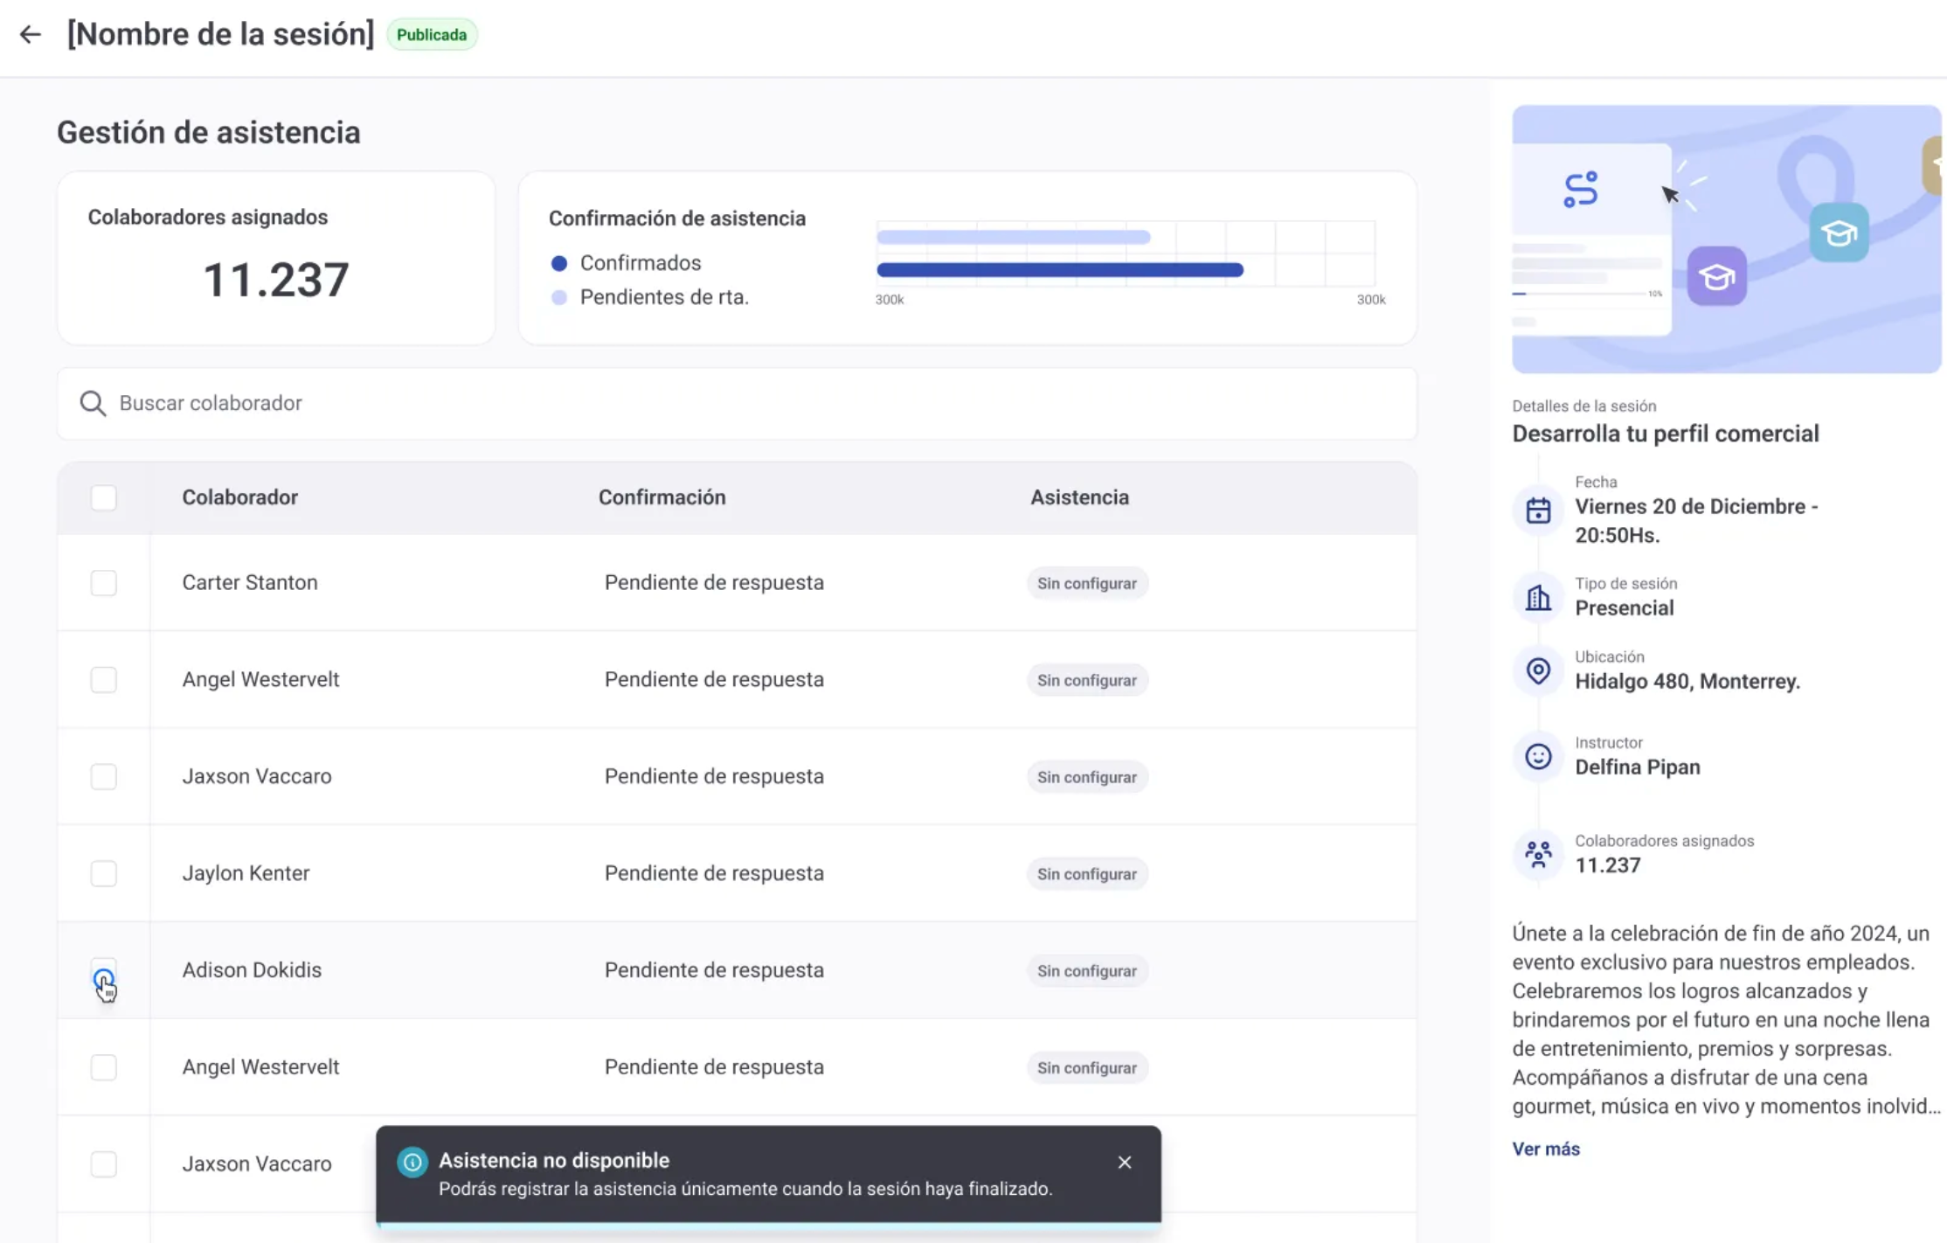Click the search magnifier icon
1947x1243 pixels.
(93, 403)
